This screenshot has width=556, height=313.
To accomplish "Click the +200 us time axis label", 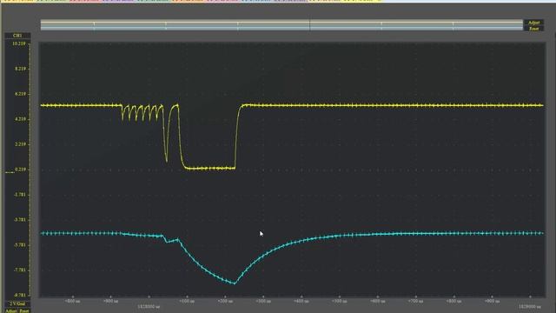I will 225,302.
